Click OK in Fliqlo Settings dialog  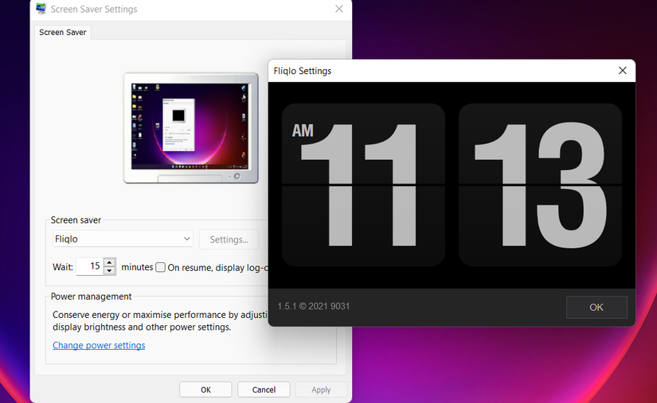pyautogui.click(x=596, y=308)
